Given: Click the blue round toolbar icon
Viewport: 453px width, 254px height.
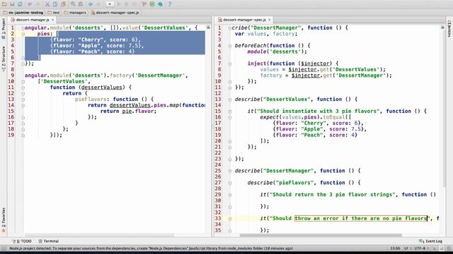Looking at the screenshot, I should 161,4.
